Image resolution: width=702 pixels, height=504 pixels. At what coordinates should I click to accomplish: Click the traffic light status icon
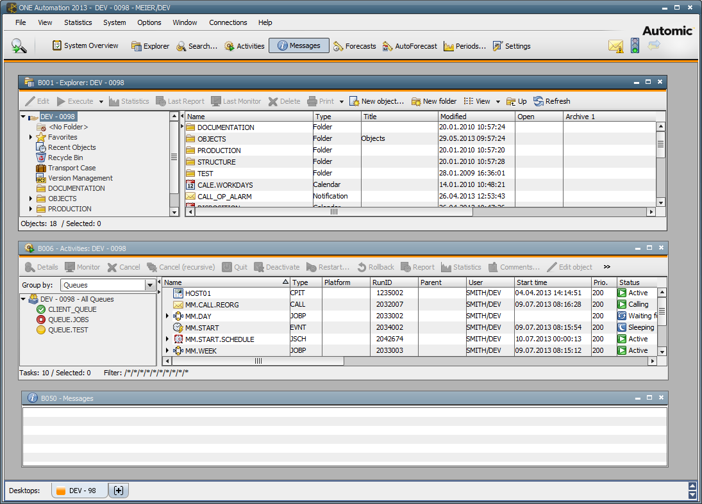tap(635, 45)
